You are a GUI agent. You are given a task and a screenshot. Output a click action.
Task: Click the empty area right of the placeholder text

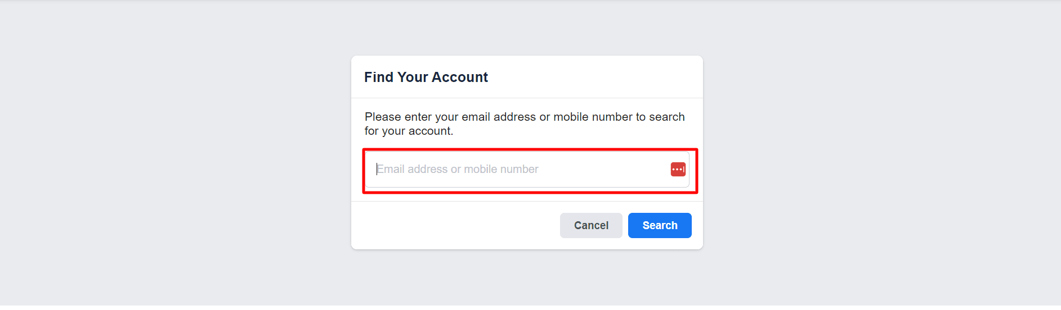[x=602, y=169]
